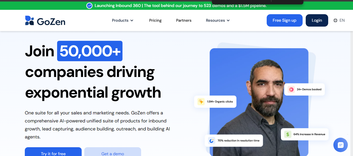
Task: Click the 70% reduction in resolution time text
Action: 239,141
